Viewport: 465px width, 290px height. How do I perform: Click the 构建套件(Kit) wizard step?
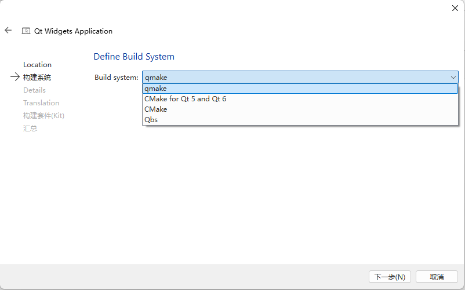tap(43, 115)
